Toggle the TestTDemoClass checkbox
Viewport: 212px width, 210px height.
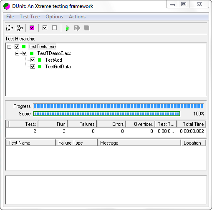click(25, 53)
